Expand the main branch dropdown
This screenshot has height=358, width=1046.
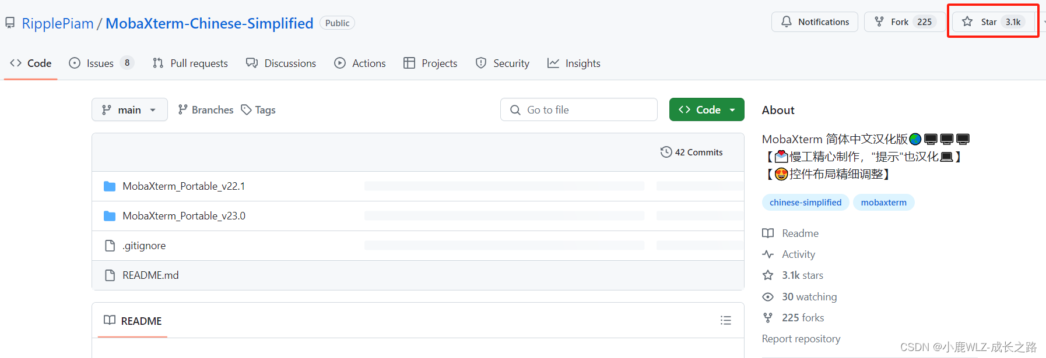[129, 109]
